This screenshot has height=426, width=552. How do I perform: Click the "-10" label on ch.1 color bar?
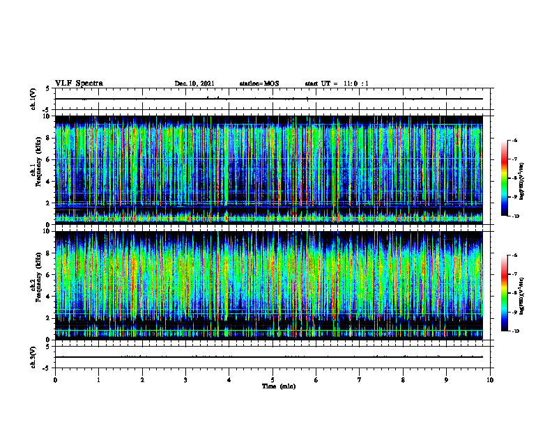point(515,216)
